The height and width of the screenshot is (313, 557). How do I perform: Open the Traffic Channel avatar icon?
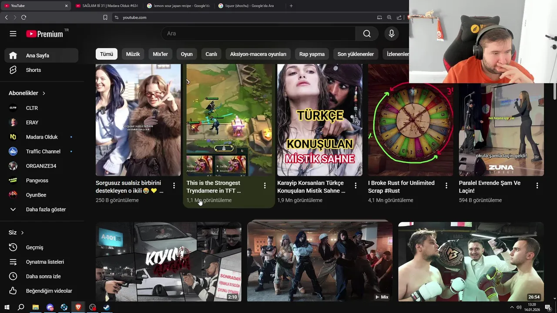pos(13,151)
